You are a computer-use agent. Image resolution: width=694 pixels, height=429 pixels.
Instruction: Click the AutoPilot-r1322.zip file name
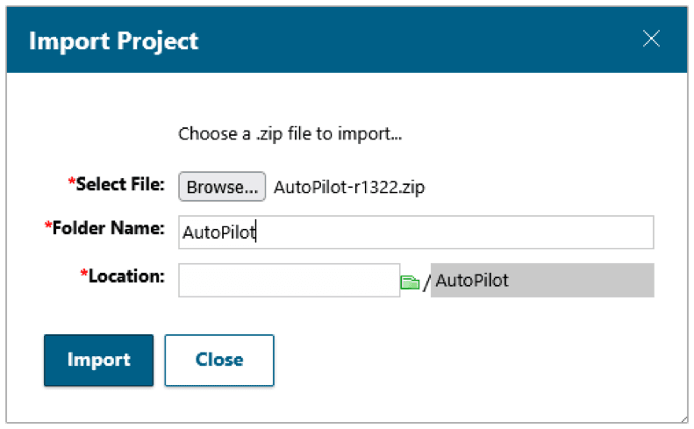[349, 188]
